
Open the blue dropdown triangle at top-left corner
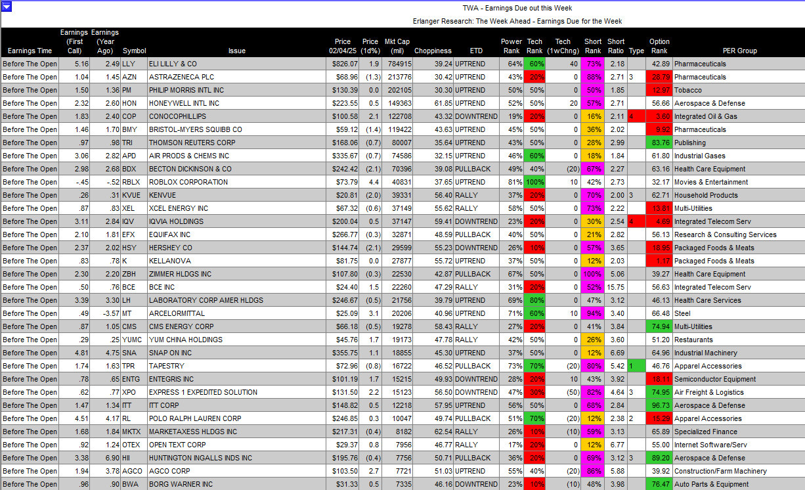click(x=7, y=7)
